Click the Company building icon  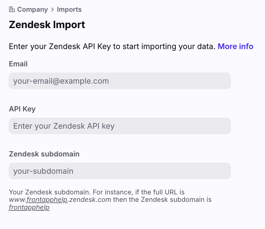(12, 10)
